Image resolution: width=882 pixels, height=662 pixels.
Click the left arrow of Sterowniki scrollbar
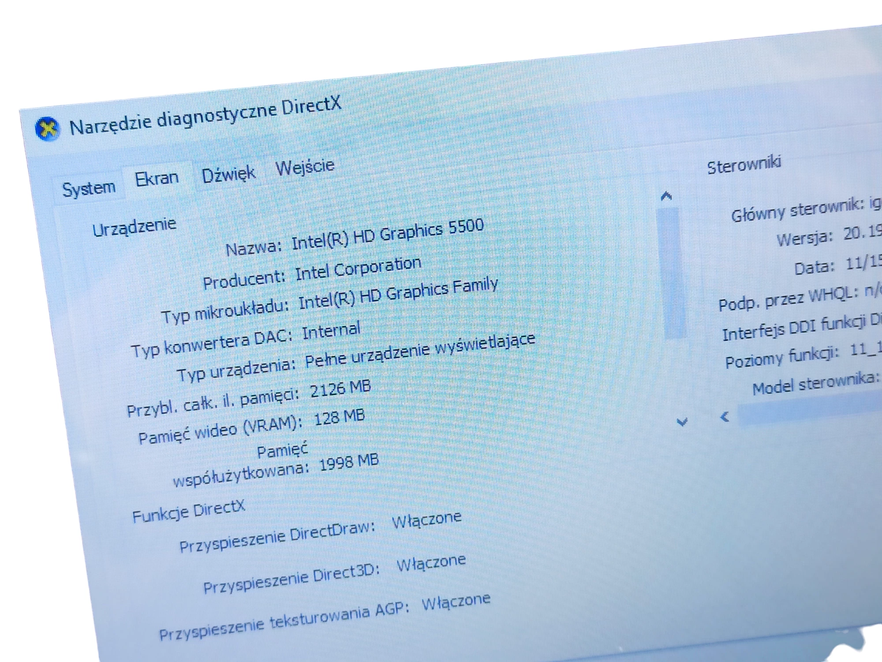(724, 417)
